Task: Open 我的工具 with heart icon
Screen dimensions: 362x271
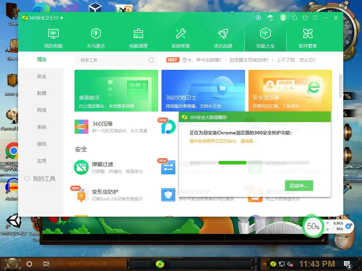Action: click(x=40, y=179)
